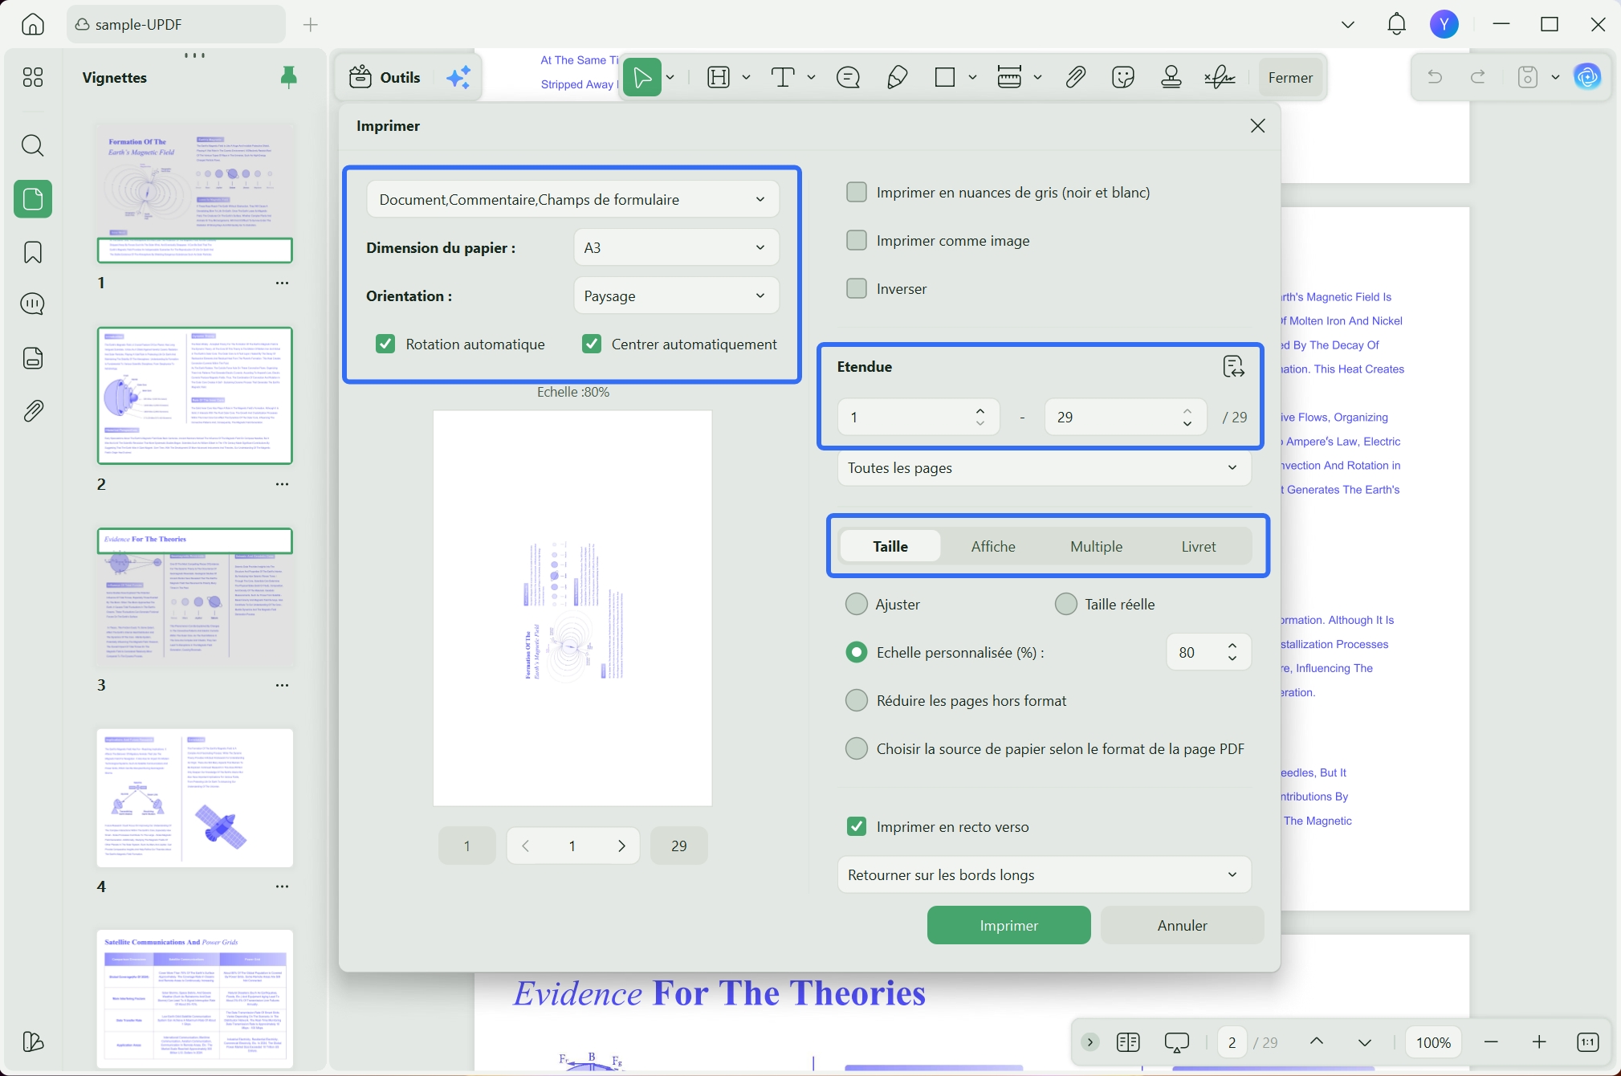
Task: Select Echelle personnalisée radio button
Action: pos(857,652)
